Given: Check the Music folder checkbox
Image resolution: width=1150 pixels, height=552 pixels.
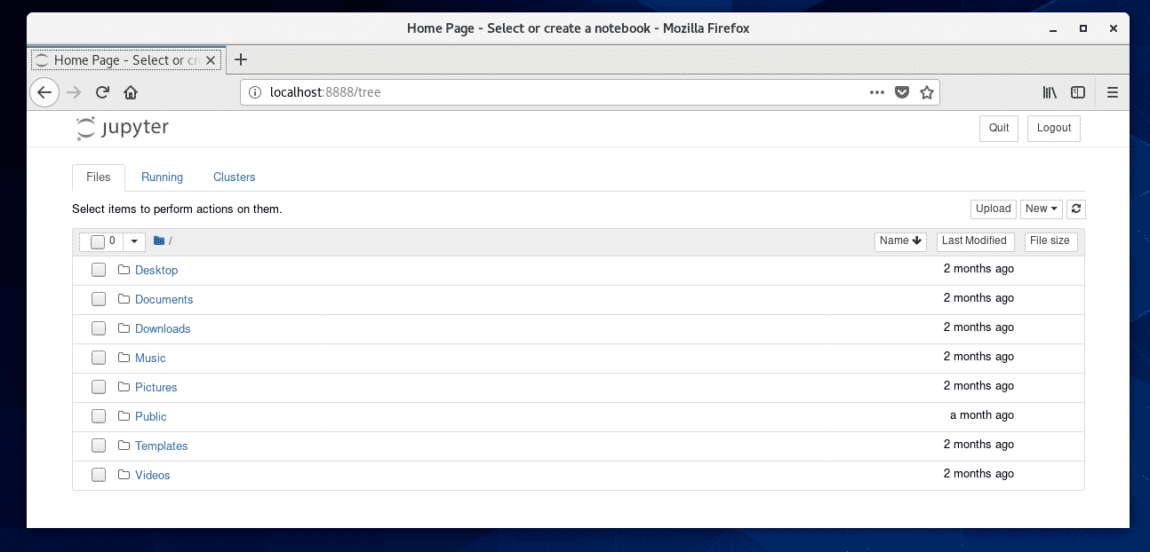Looking at the screenshot, I should coord(98,357).
